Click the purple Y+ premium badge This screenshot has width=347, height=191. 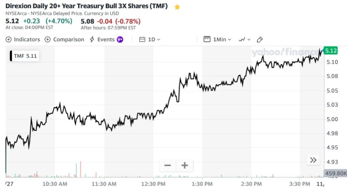pos(120,39)
